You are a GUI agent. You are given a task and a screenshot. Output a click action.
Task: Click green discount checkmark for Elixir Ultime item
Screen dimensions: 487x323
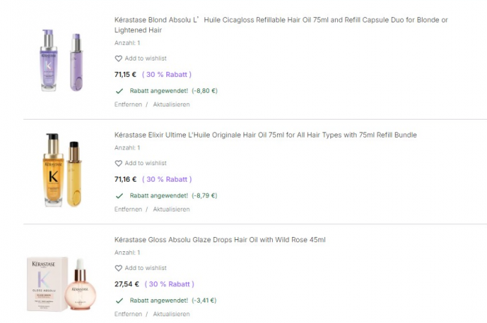(x=119, y=195)
